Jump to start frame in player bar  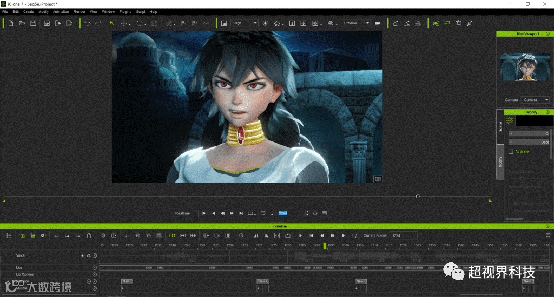pos(213,213)
